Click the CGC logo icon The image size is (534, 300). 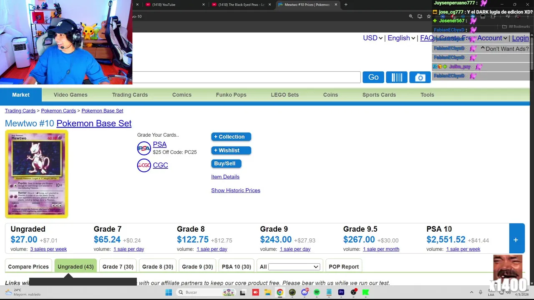(144, 165)
